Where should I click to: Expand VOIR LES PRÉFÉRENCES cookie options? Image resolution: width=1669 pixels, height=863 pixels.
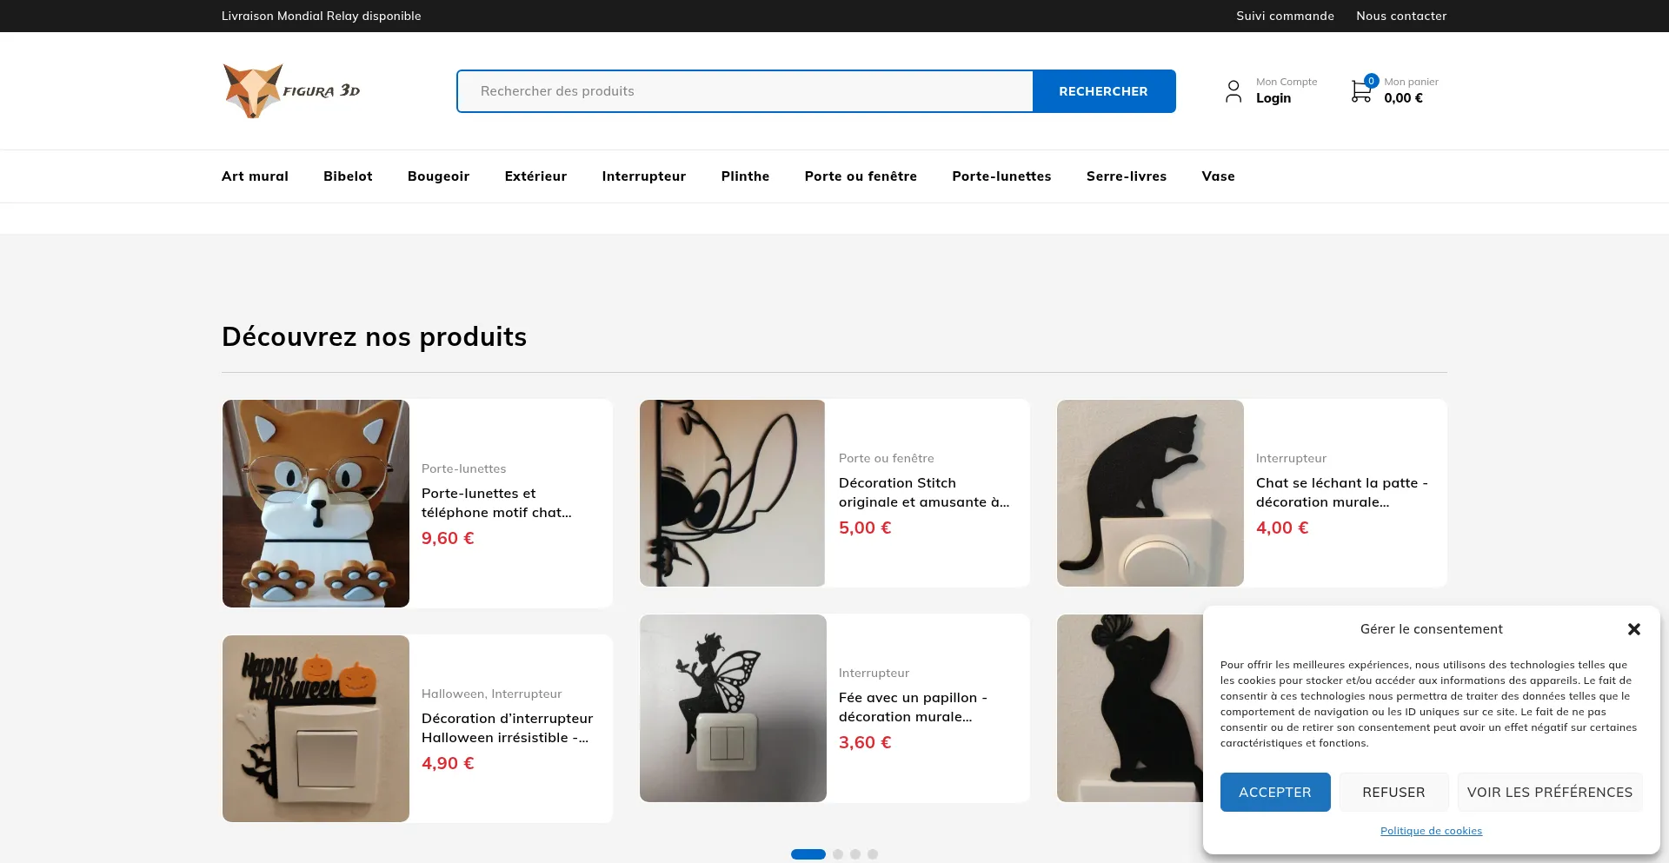[1549, 792]
